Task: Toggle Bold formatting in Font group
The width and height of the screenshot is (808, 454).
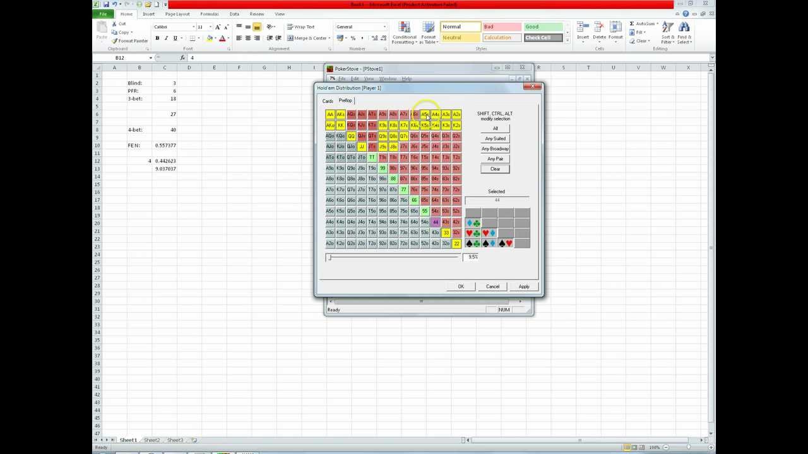Action: click(x=157, y=38)
